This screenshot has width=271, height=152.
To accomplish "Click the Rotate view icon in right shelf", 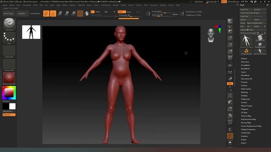I will (230, 115).
